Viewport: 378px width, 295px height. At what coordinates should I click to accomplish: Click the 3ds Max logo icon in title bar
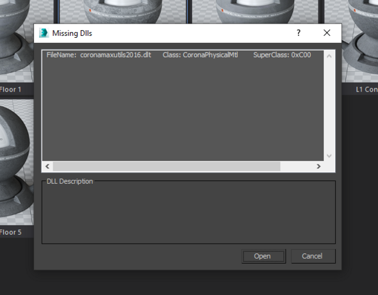click(44, 33)
